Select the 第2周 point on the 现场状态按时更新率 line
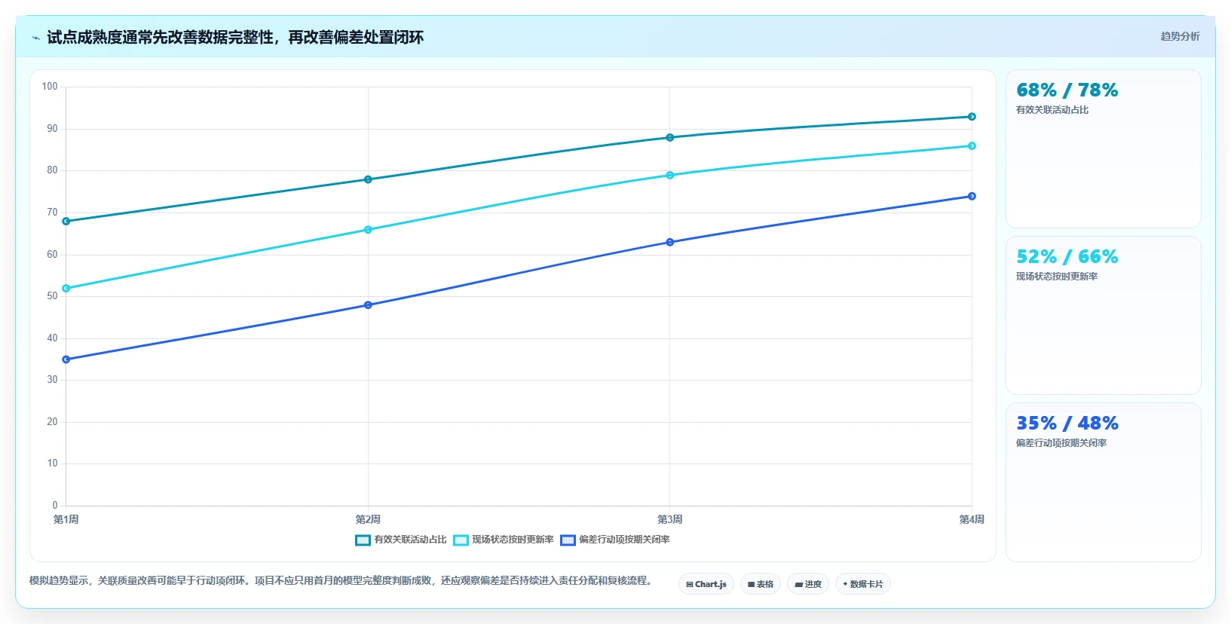Image resolution: width=1231 pixels, height=624 pixels. point(368,230)
